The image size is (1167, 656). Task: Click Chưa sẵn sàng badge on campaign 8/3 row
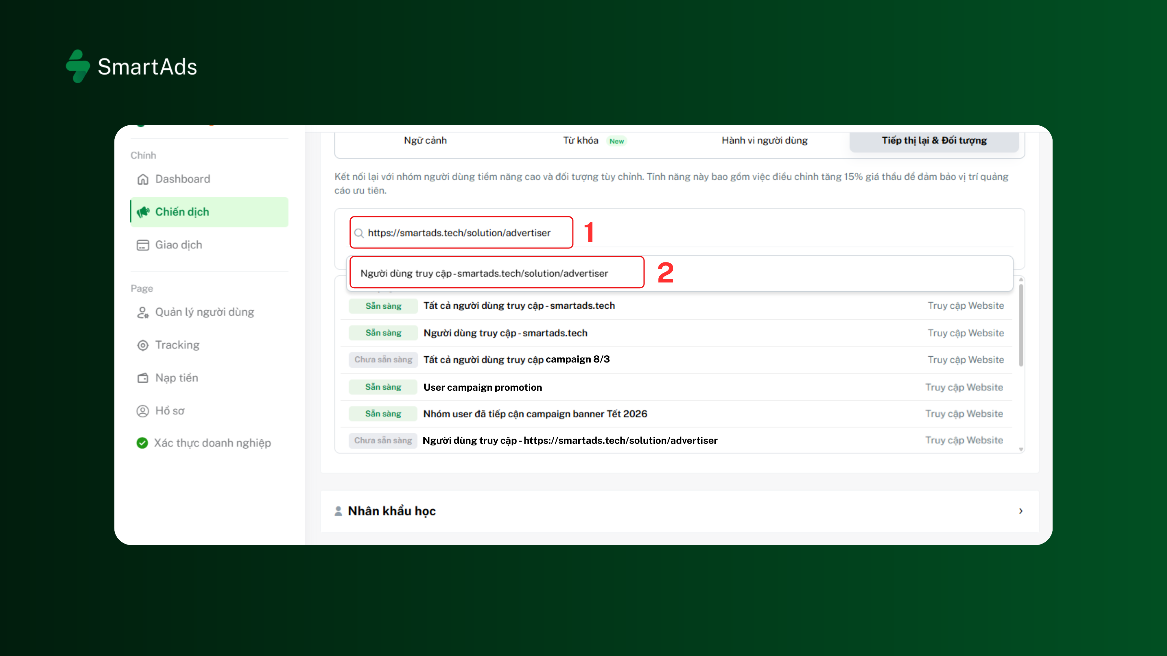(x=383, y=360)
